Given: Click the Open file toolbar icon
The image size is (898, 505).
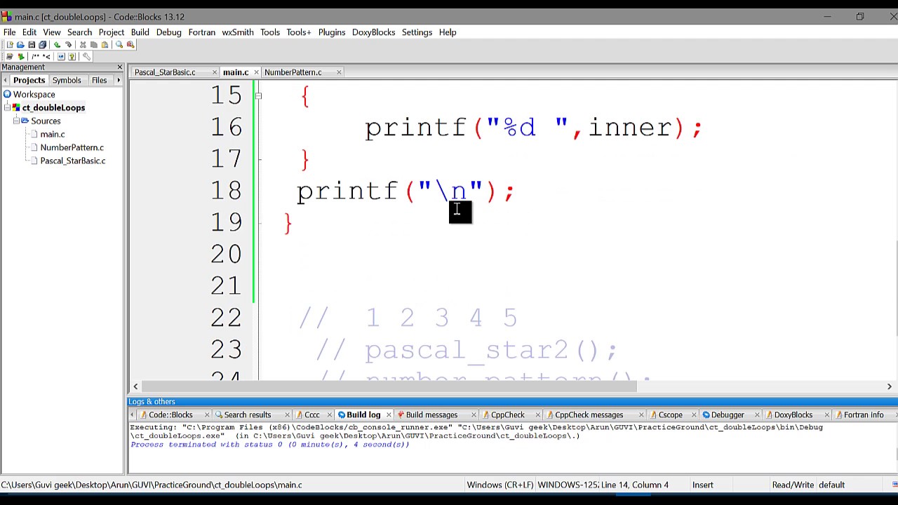Looking at the screenshot, I should tap(20, 44).
